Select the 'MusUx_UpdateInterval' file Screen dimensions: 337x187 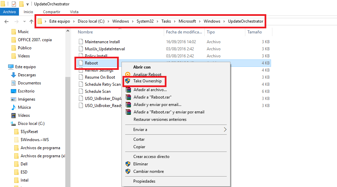[105, 49]
